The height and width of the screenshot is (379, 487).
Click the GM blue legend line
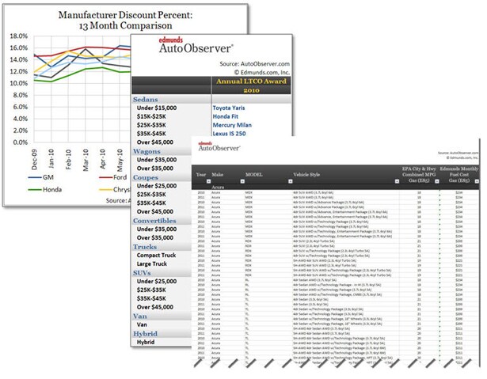(35, 177)
